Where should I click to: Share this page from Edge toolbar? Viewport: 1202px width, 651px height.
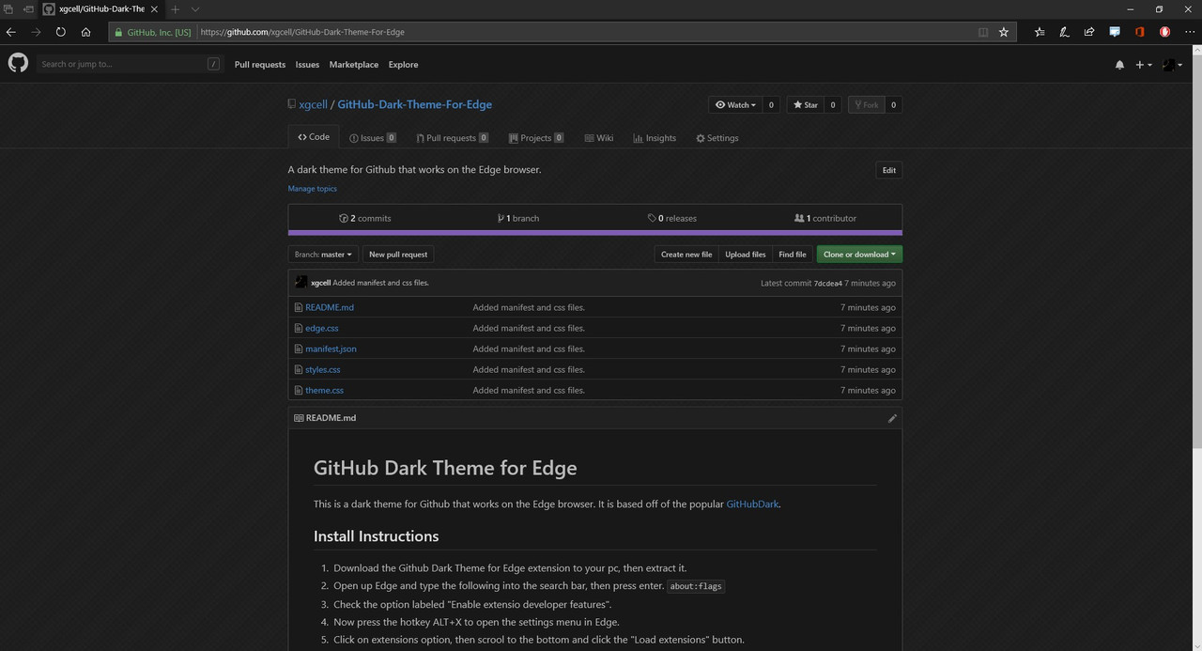coord(1089,32)
